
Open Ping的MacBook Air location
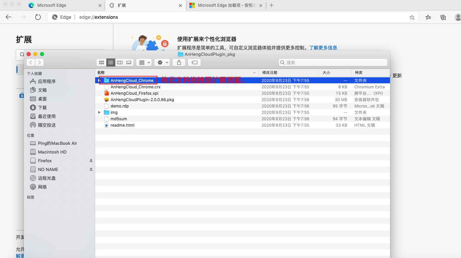57,143
